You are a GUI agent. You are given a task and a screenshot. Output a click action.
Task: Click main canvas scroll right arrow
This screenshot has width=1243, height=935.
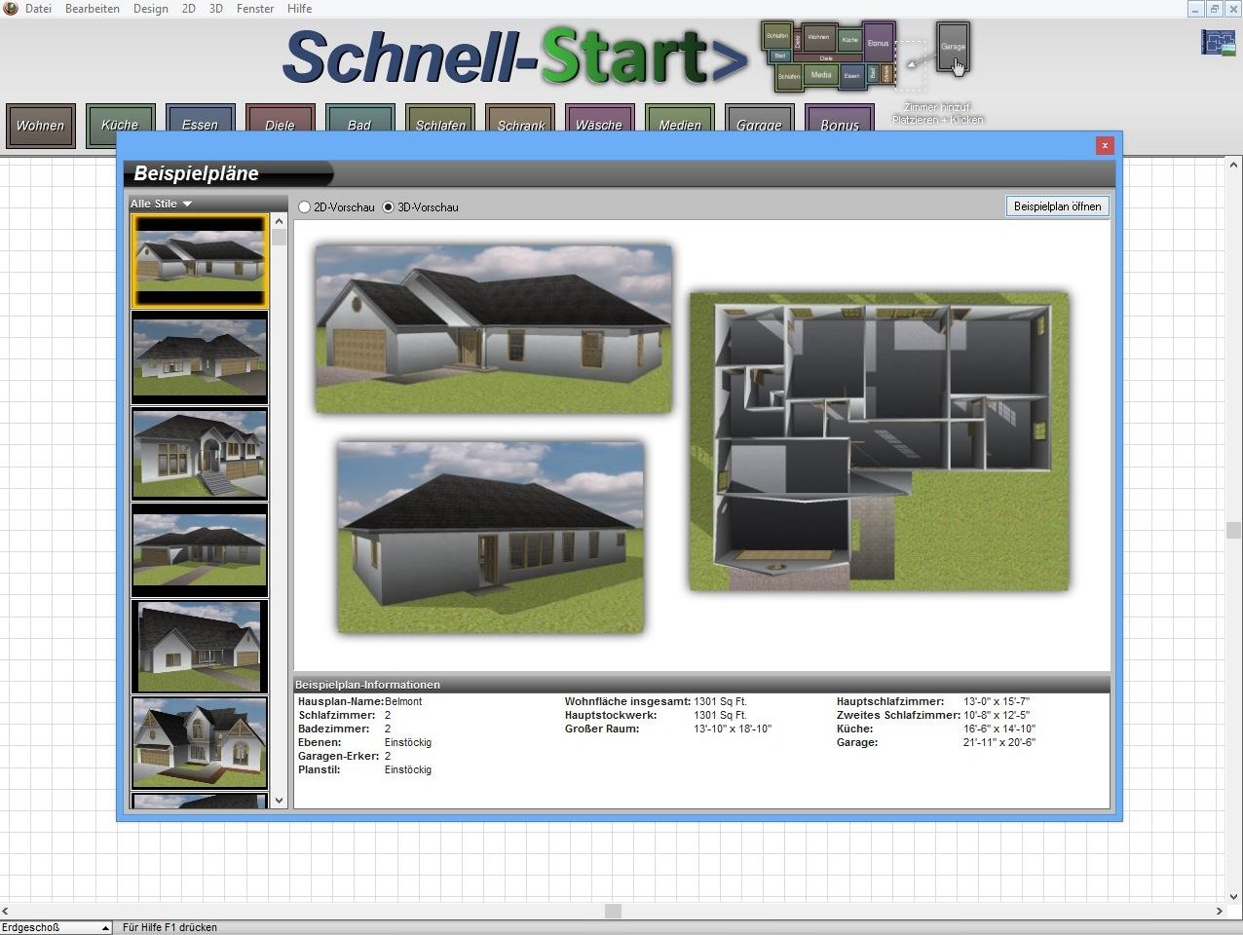tap(1219, 911)
